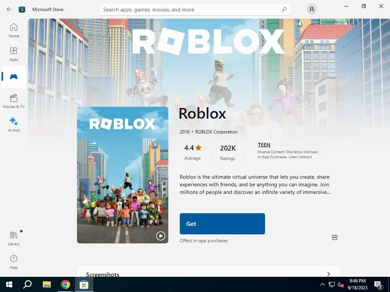Open Movies & TV section
This screenshot has width=390, height=292.
coord(14,101)
